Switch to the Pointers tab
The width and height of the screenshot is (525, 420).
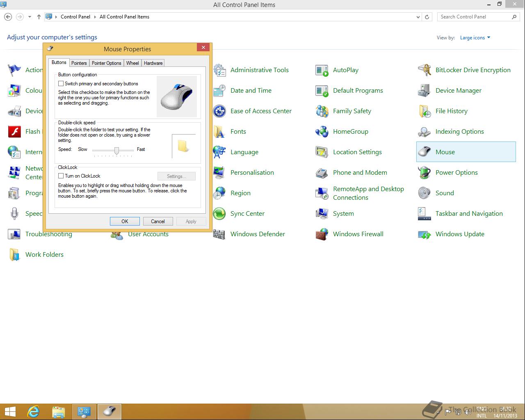79,63
